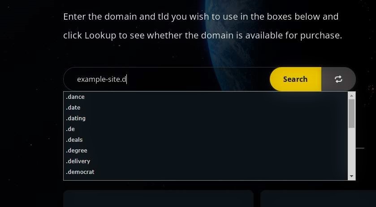Pick the .de TLD option

206,129
